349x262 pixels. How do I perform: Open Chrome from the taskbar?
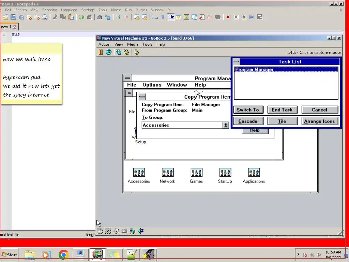point(64,254)
